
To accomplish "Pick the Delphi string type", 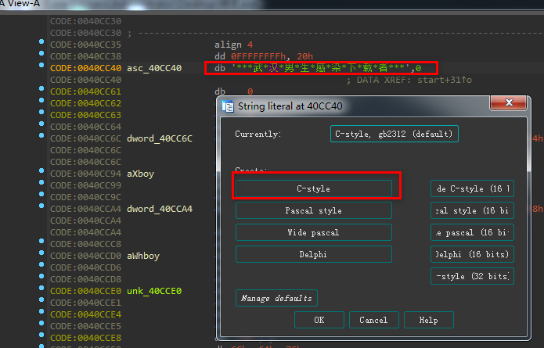I will tap(313, 254).
